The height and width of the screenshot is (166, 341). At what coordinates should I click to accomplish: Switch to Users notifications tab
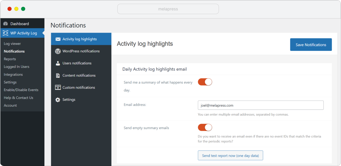click(x=81, y=63)
